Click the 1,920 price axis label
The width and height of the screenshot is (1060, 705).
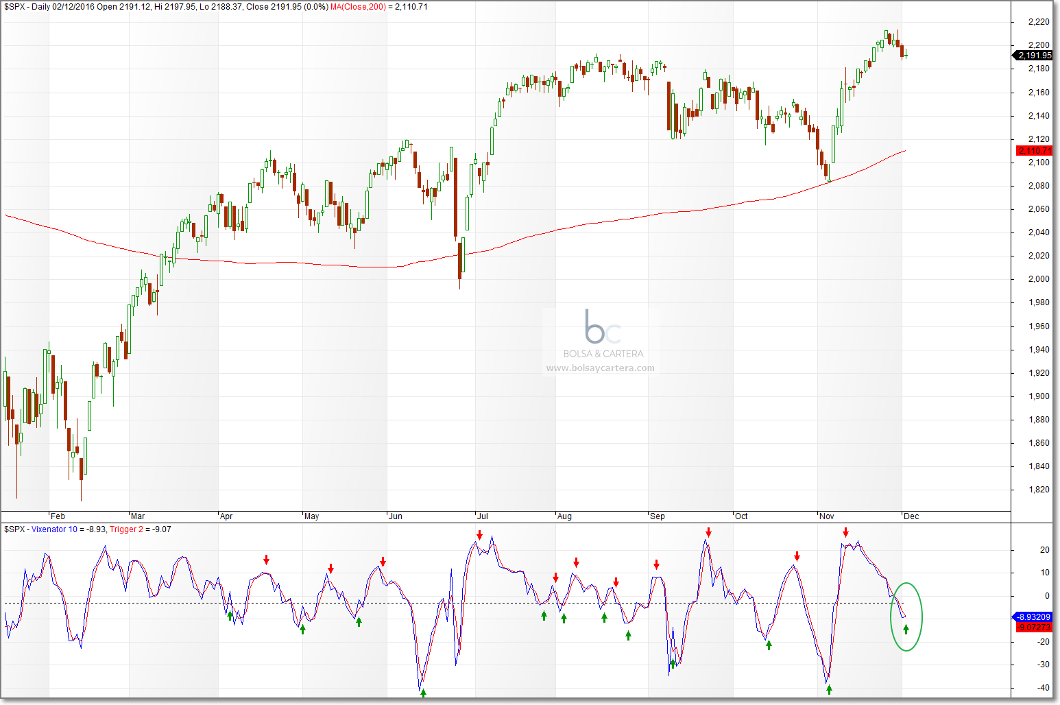point(1039,373)
